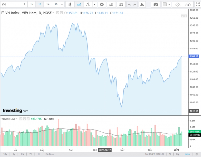Open the Volume (20) indicator dropdown
201x157 pixels.
click(17, 119)
